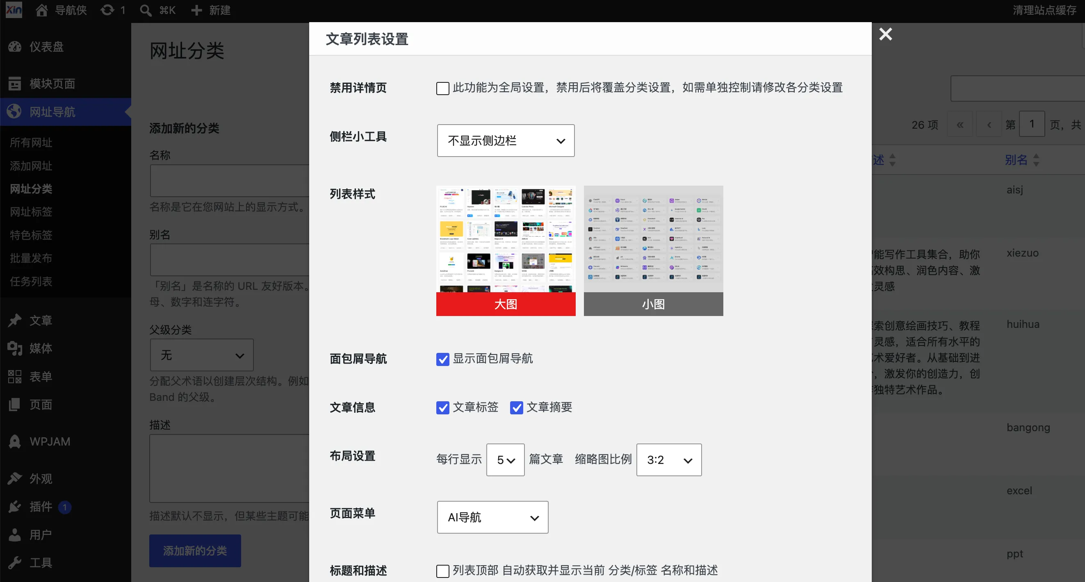Go to previous page arrow
Image resolution: width=1085 pixels, height=582 pixels.
coord(989,124)
